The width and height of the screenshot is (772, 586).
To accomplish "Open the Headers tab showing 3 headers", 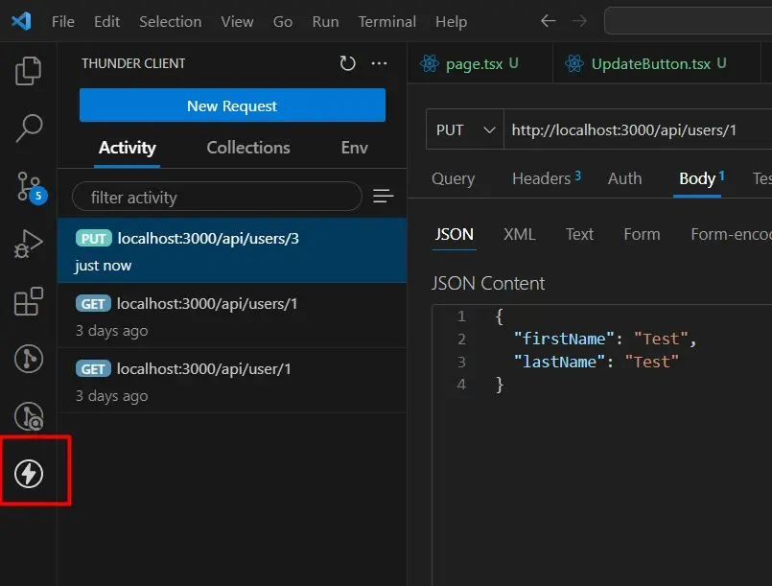I will (x=542, y=178).
